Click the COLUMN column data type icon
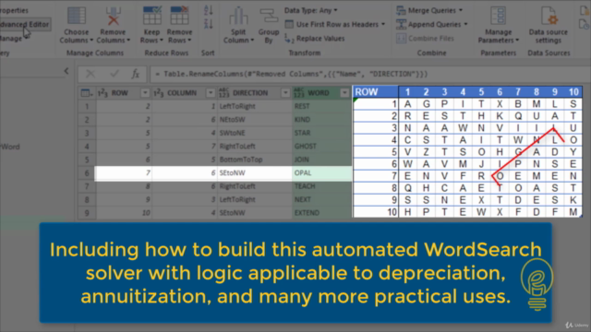 coord(158,93)
